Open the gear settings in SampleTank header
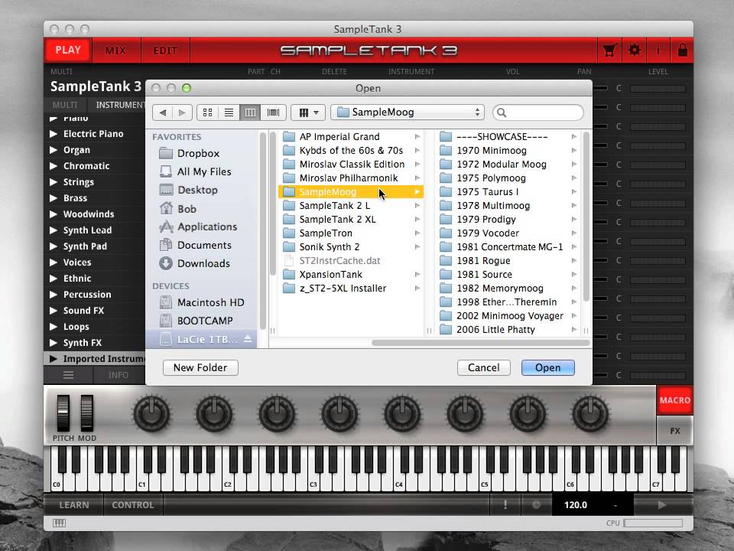Viewport: 734px width, 551px height. click(634, 51)
